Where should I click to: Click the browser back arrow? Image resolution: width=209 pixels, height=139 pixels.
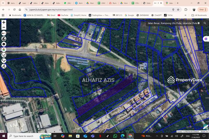coord(3,10)
